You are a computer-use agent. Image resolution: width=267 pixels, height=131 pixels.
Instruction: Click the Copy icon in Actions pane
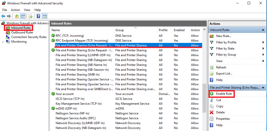(x=212, y=106)
